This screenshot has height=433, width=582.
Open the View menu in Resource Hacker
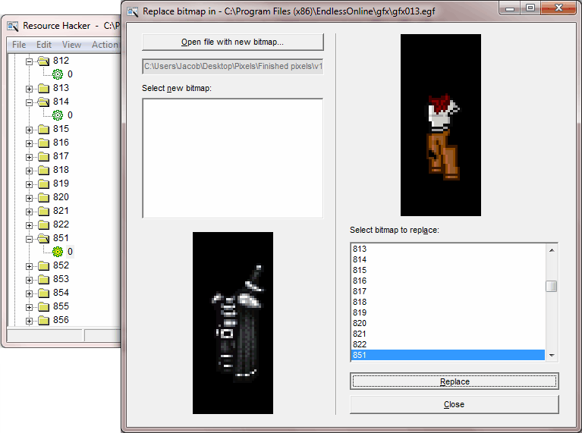click(71, 45)
